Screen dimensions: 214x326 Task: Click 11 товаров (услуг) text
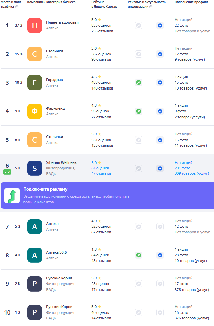tap(190, 146)
